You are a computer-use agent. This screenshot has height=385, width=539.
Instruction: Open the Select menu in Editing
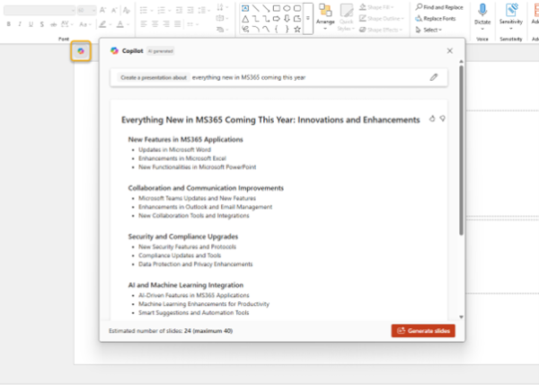429,30
